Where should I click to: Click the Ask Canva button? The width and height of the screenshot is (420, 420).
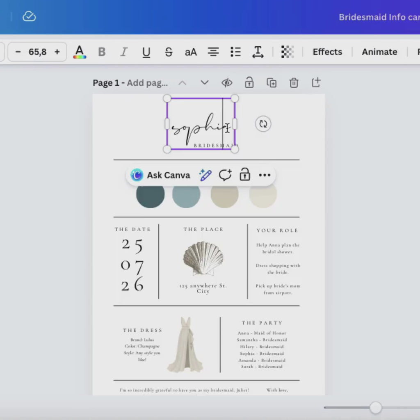(160, 175)
